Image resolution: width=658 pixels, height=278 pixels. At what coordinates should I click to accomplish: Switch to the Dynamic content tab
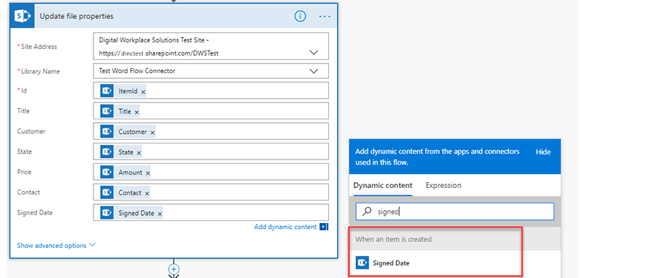coord(382,186)
